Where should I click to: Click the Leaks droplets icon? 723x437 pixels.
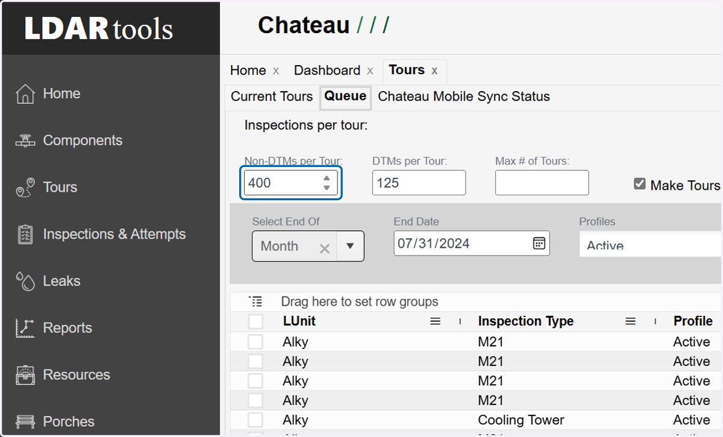pyautogui.click(x=25, y=281)
